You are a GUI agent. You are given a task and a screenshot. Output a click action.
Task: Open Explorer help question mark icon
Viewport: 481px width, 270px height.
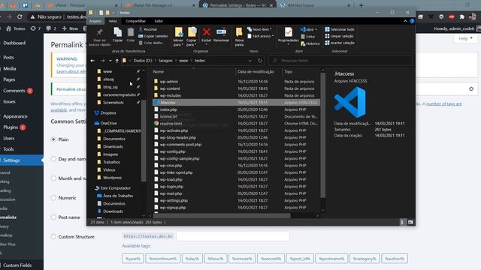point(412,21)
